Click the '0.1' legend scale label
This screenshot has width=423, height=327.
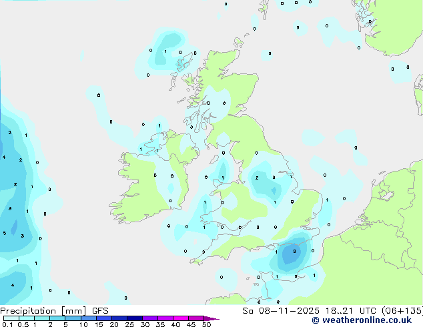coord(7,324)
